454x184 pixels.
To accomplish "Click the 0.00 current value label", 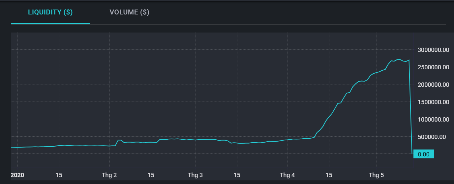I will (x=423, y=154).
